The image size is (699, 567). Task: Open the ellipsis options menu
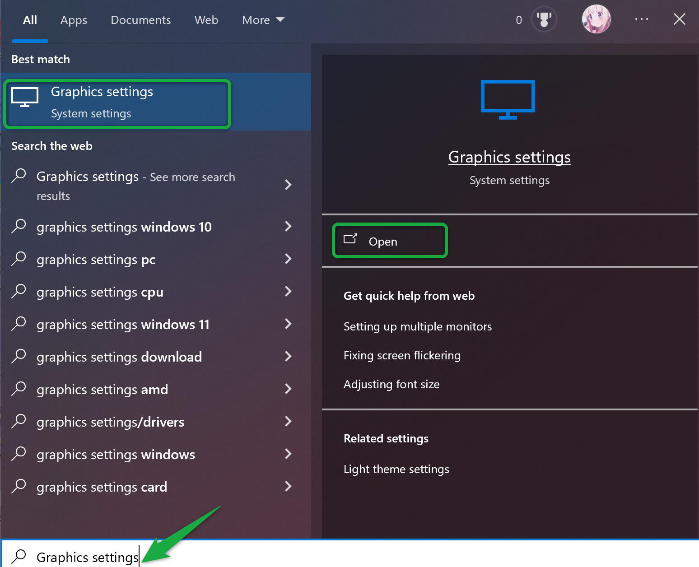642,19
